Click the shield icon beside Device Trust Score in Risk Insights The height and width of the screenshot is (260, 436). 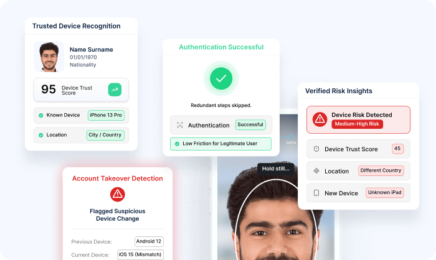(316, 149)
